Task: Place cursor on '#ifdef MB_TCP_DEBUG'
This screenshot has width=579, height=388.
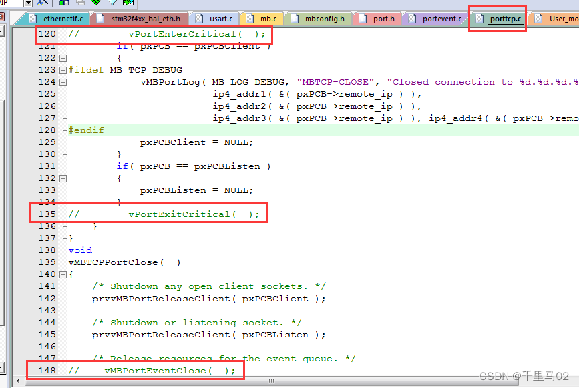Action: (x=125, y=70)
